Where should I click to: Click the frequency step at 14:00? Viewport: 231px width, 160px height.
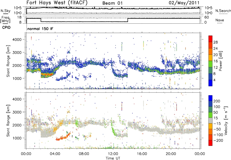tap(128, 20)
